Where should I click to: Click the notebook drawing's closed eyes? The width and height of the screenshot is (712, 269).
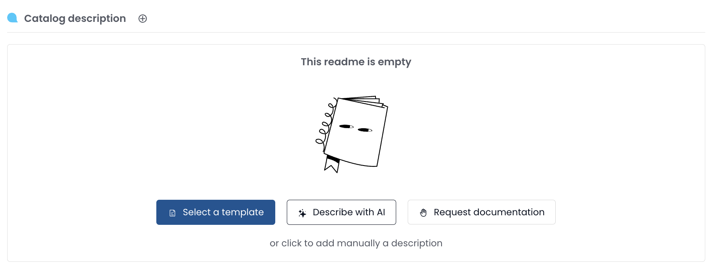click(x=355, y=128)
